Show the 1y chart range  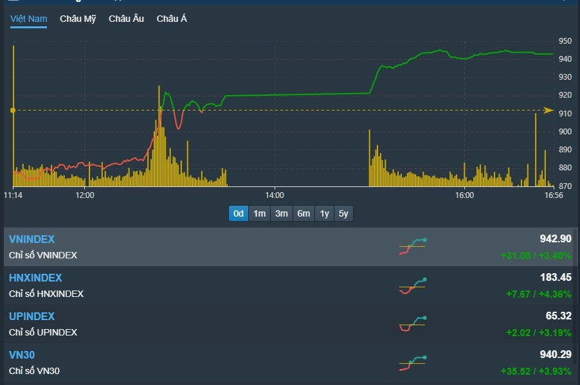pyautogui.click(x=324, y=213)
